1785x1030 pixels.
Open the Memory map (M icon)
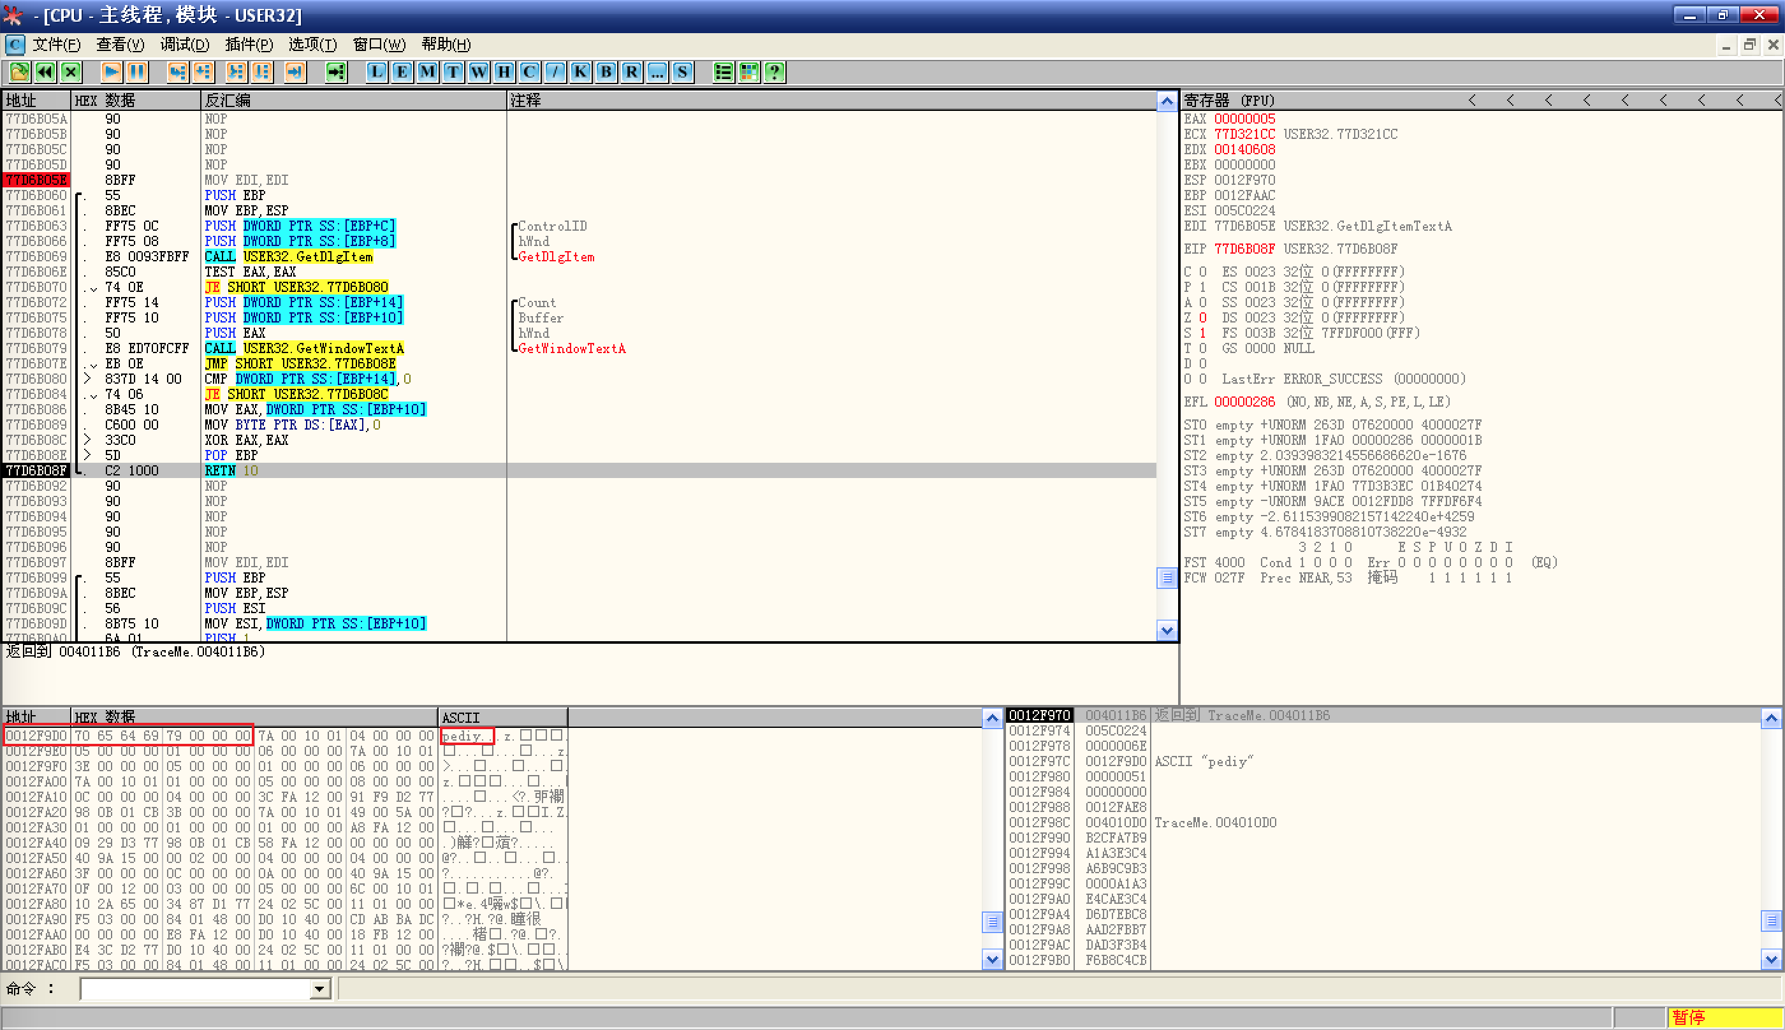(x=427, y=71)
